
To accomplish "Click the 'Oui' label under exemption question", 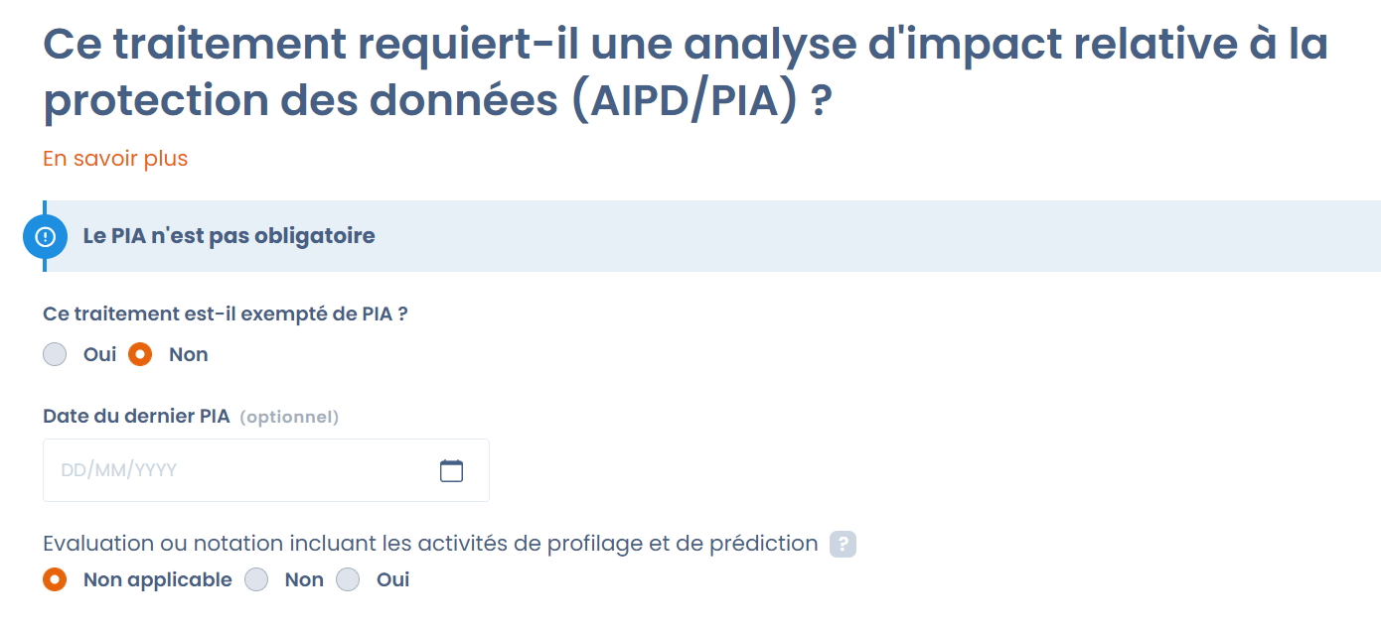I will [x=99, y=354].
